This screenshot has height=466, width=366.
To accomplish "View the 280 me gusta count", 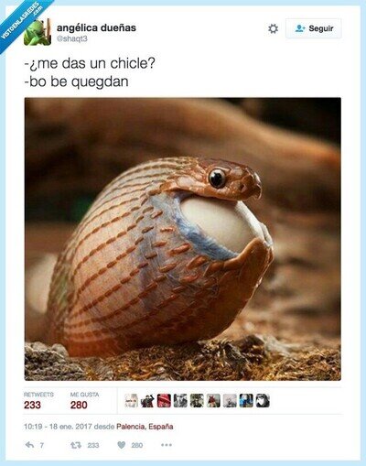I will coord(79,405).
